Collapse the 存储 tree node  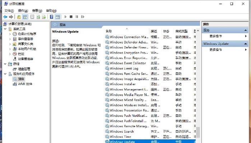coord(5,64)
